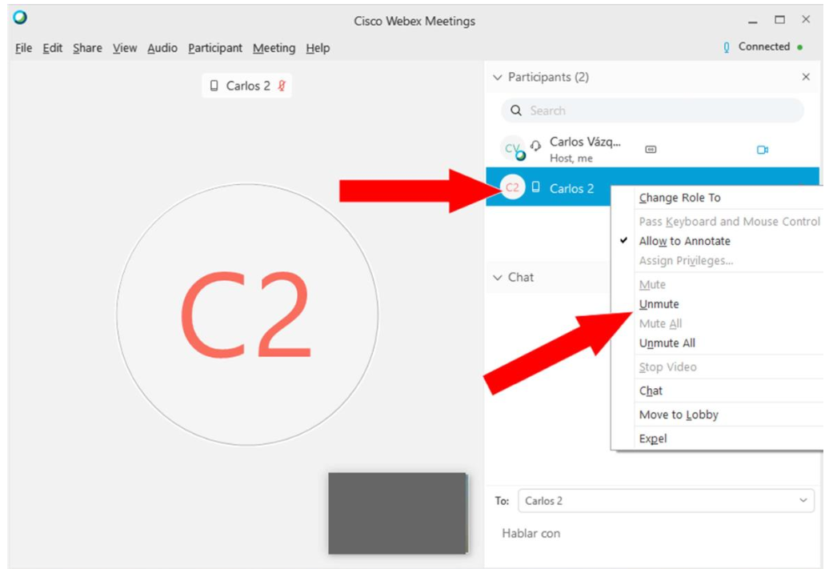The image size is (833, 569).
Task: Click the CV host avatar icon
Action: coord(512,149)
